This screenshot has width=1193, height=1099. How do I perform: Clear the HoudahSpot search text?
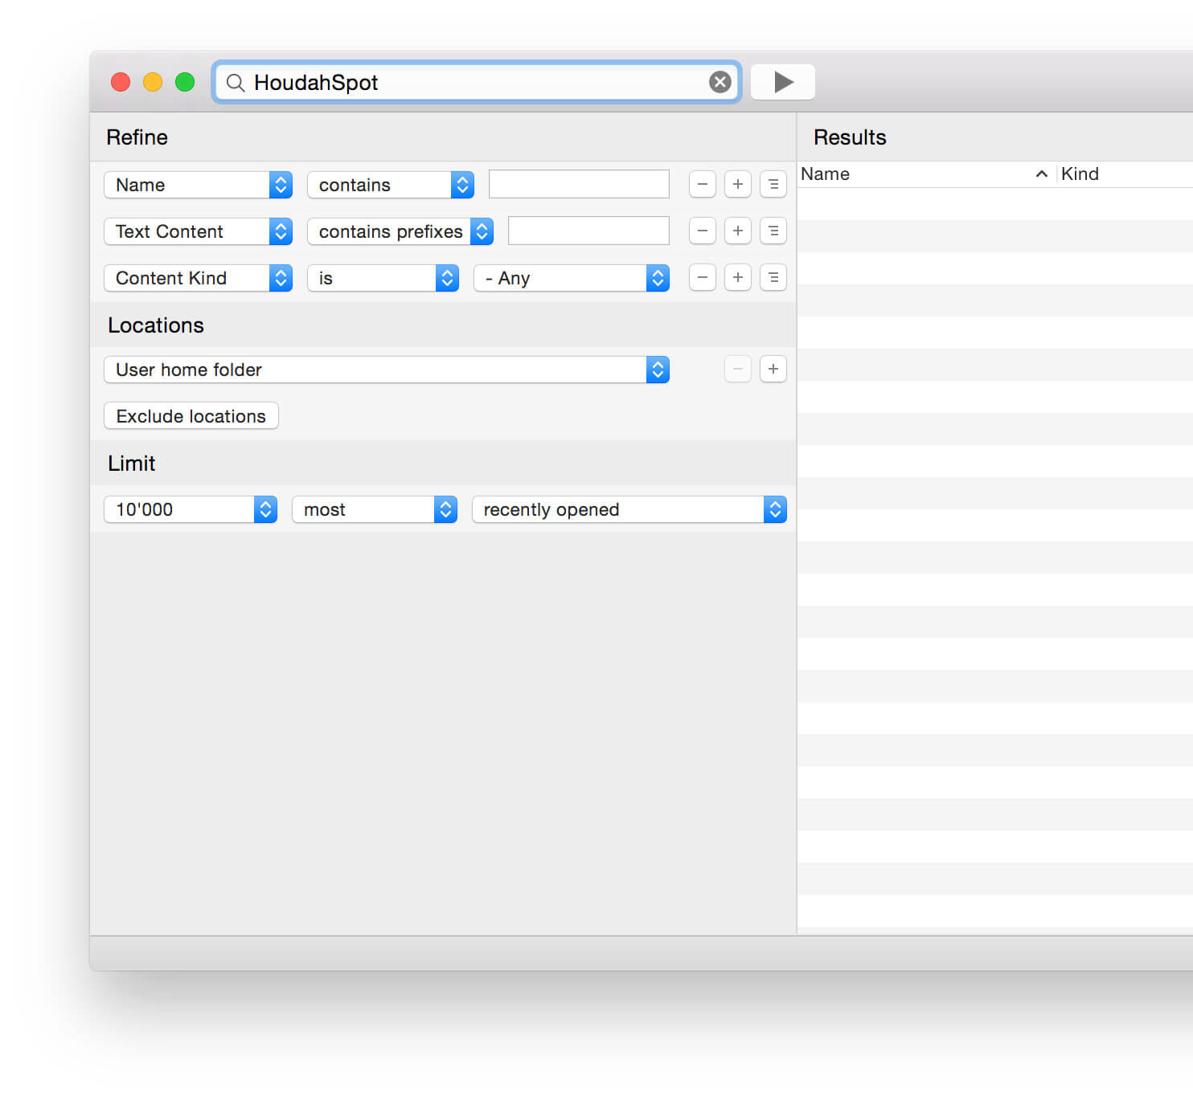point(719,81)
